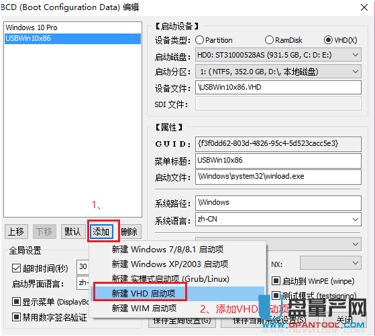This screenshot has height=336, width=375.
Task: Select Windows 10 Pro boot entry
Action: [x=72, y=27]
